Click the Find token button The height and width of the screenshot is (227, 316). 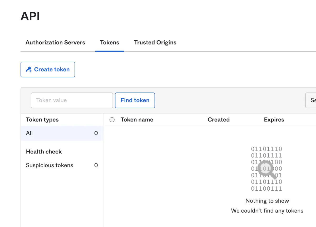point(135,100)
